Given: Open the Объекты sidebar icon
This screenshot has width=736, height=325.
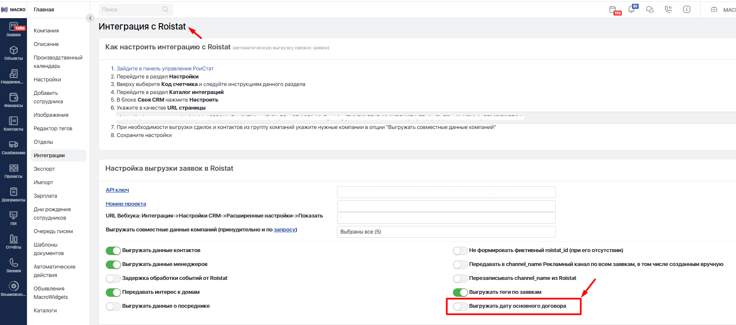Looking at the screenshot, I should 13,53.
